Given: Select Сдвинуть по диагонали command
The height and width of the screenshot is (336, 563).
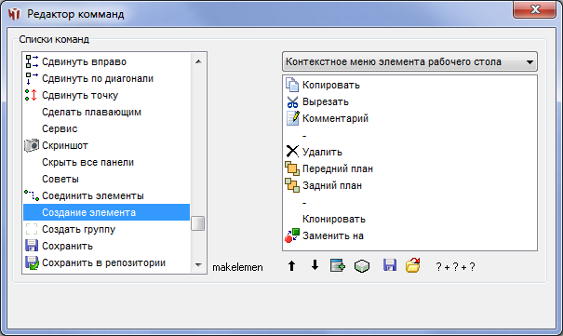Looking at the screenshot, I should click(98, 78).
